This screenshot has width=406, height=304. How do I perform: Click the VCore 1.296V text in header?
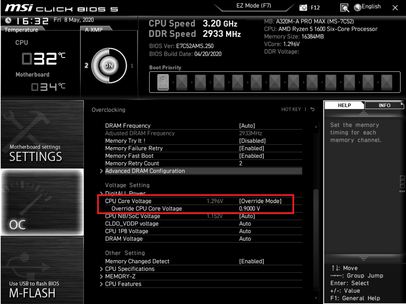(x=282, y=44)
